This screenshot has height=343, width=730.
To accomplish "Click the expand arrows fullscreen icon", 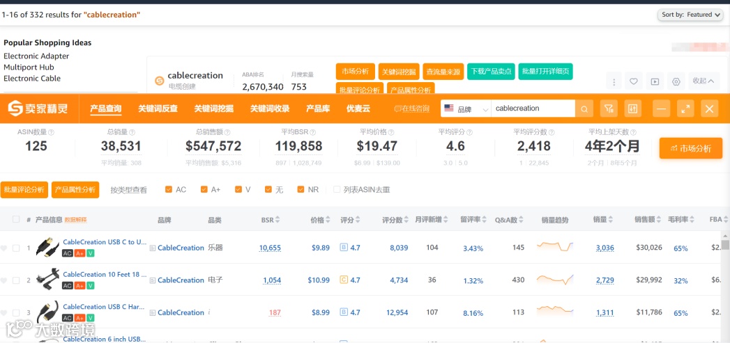I will click(x=685, y=109).
